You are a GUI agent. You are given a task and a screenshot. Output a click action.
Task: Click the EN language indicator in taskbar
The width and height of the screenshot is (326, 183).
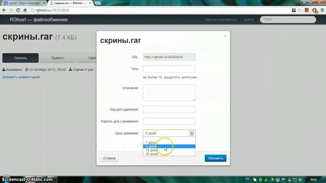247,179
